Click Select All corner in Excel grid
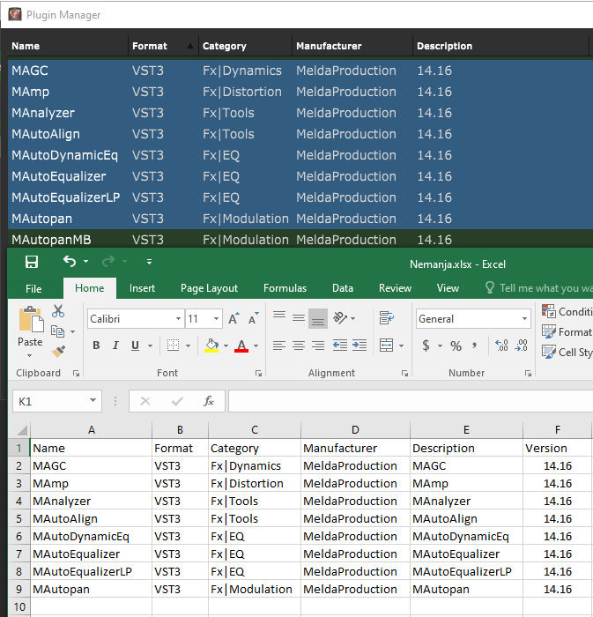Viewport: 593px width, 617px height. pyautogui.click(x=19, y=430)
